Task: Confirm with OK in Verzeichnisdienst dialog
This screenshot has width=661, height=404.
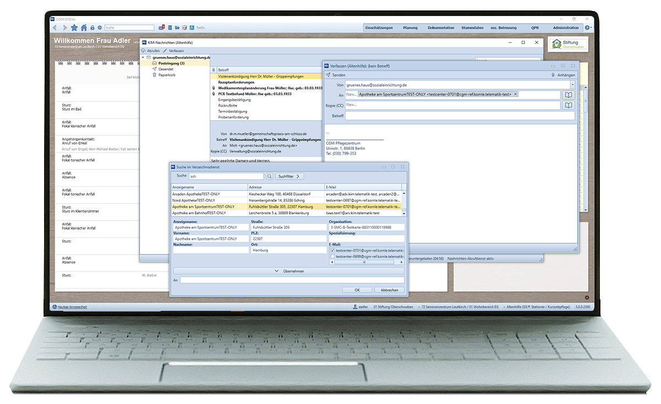Action: pos(357,290)
